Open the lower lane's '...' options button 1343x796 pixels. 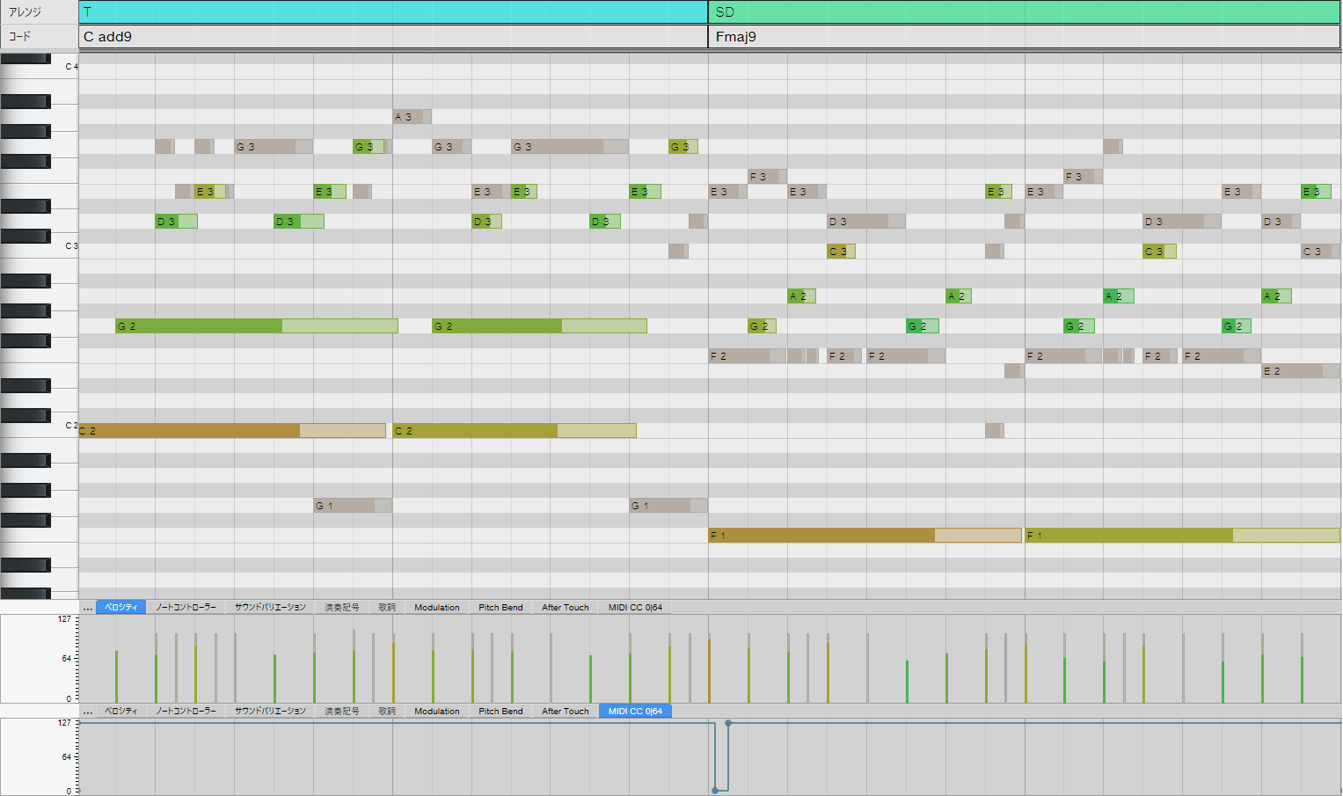pyautogui.click(x=87, y=711)
